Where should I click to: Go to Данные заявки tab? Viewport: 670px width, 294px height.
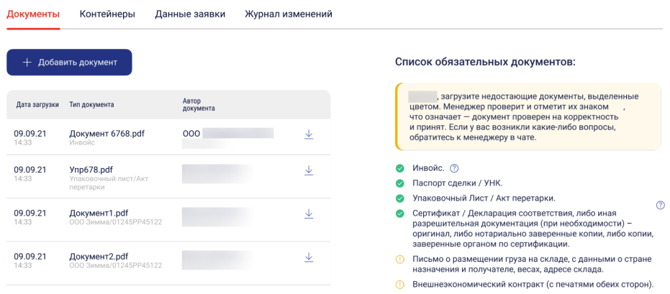pyautogui.click(x=190, y=14)
